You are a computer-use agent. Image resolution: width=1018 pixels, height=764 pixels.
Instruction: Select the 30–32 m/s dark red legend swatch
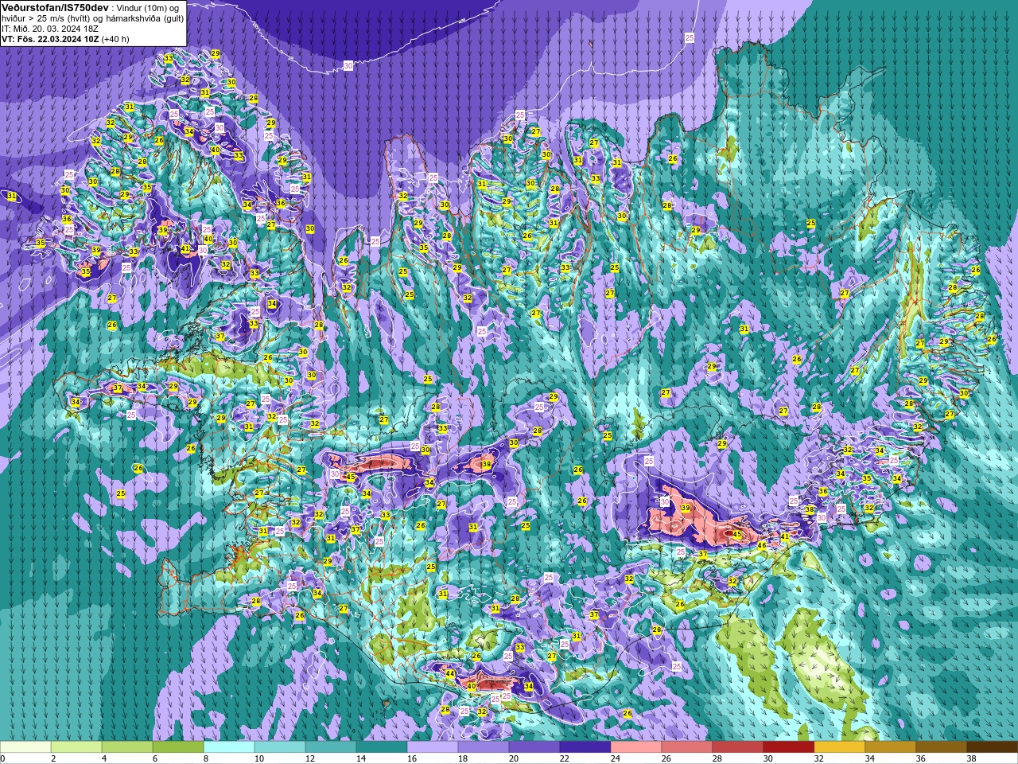[x=789, y=747]
